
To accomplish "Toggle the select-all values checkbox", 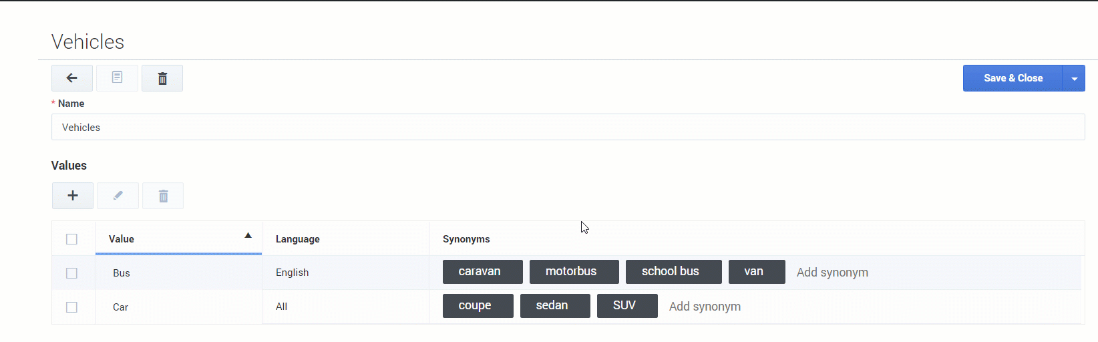I will (x=72, y=239).
